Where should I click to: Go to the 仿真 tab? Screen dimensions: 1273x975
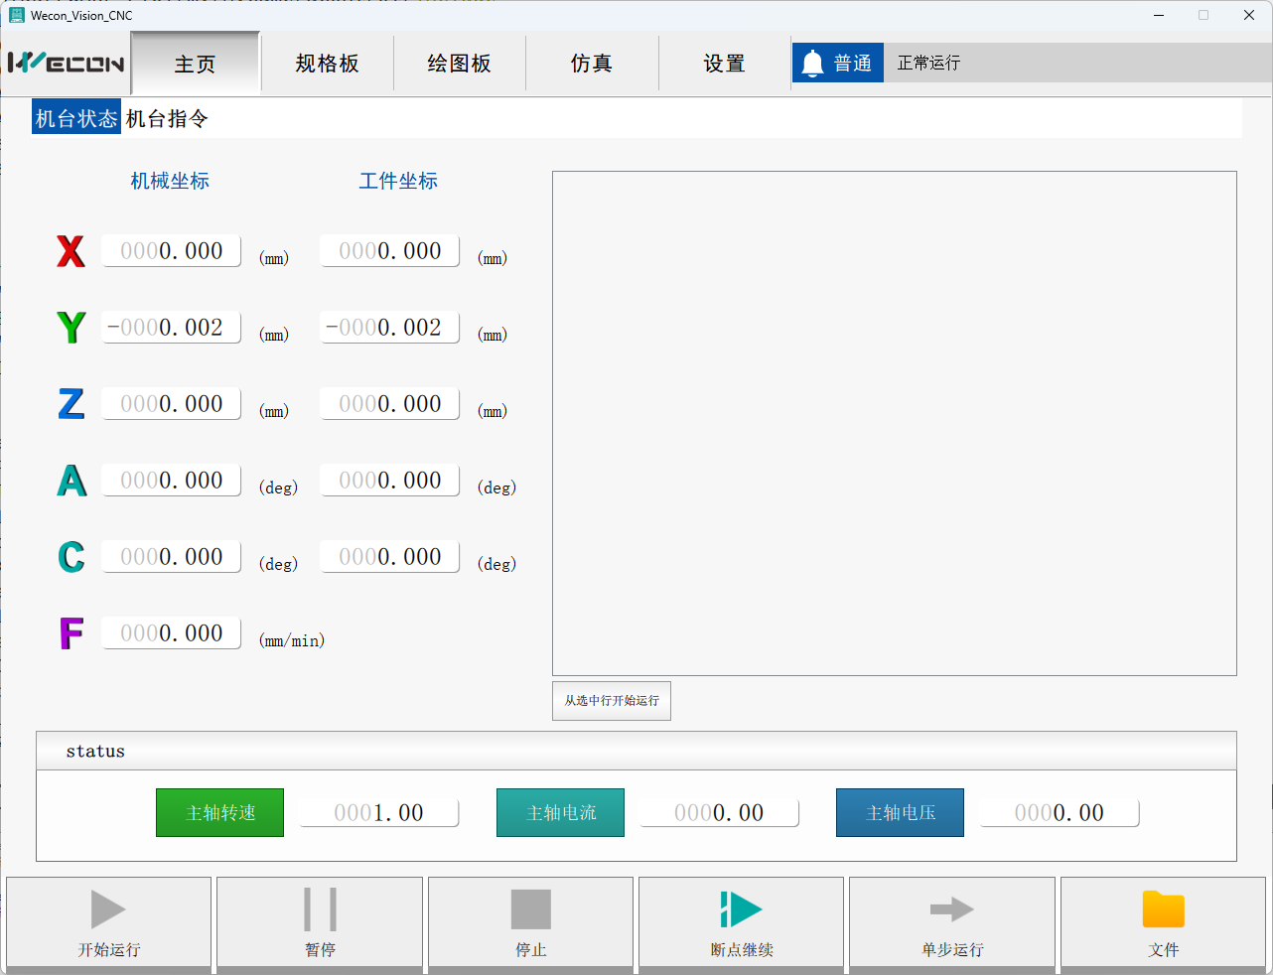point(591,64)
